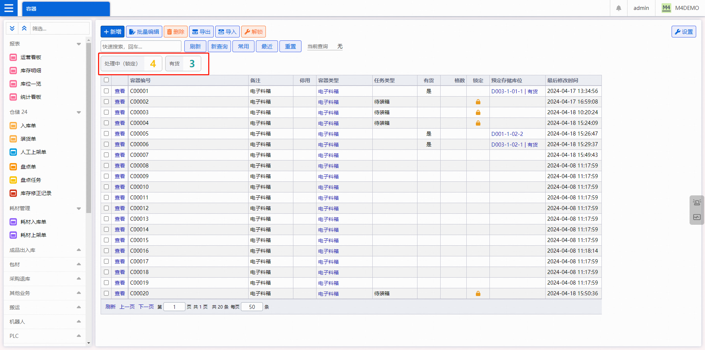This screenshot has height=350, width=705.
Task: Filter by 有货 status card
Action: point(183,64)
